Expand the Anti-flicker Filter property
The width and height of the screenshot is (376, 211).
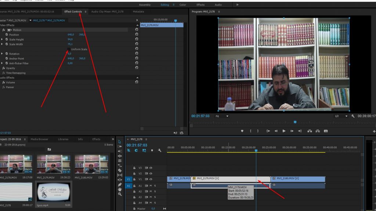(2, 63)
